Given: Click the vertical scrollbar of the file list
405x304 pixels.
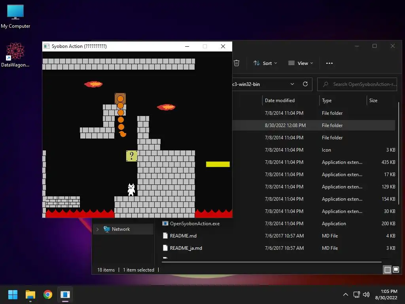Looking at the screenshot, I should [399, 154].
